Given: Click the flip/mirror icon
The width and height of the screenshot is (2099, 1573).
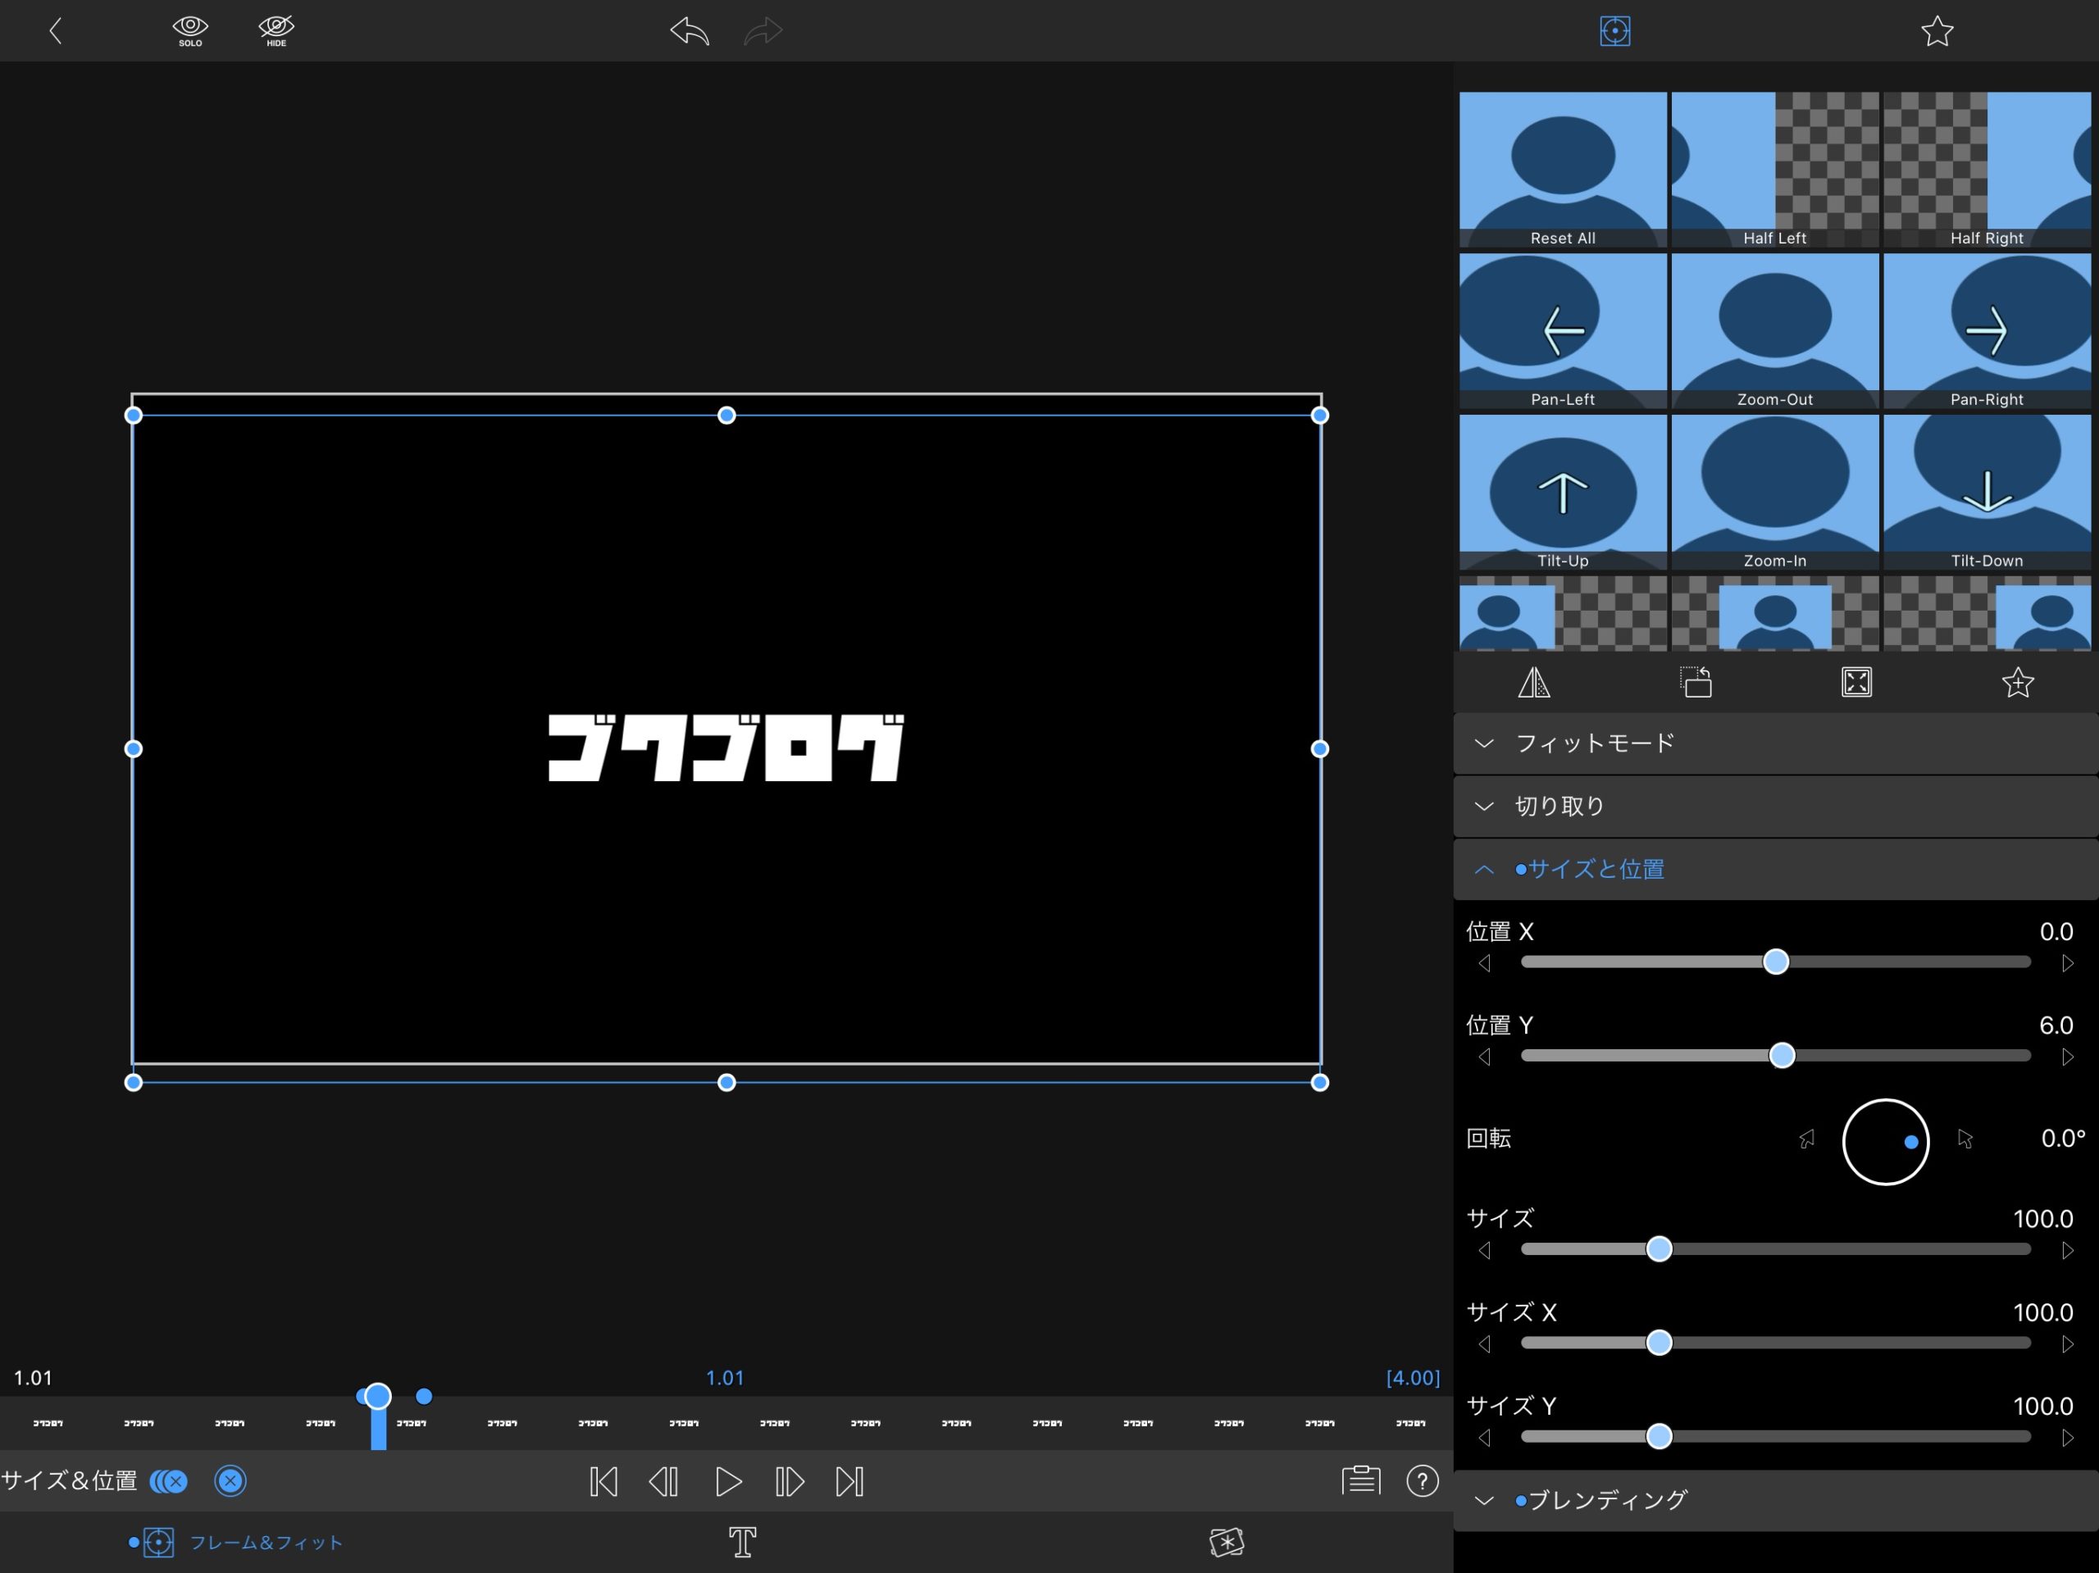Looking at the screenshot, I should [1533, 682].
